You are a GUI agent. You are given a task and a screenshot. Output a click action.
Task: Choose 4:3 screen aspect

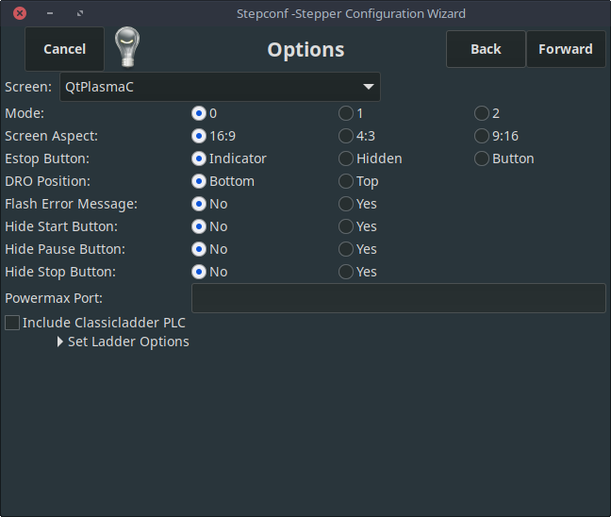click(x=347, y=136)
